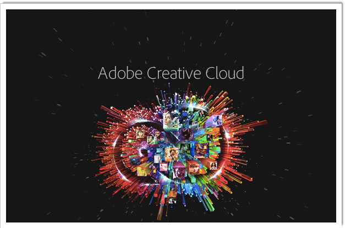Viewport: 345px width, 228px height.
Task: Click the Adobe Creative Cloud title text
Action: [x=171, y=73]
